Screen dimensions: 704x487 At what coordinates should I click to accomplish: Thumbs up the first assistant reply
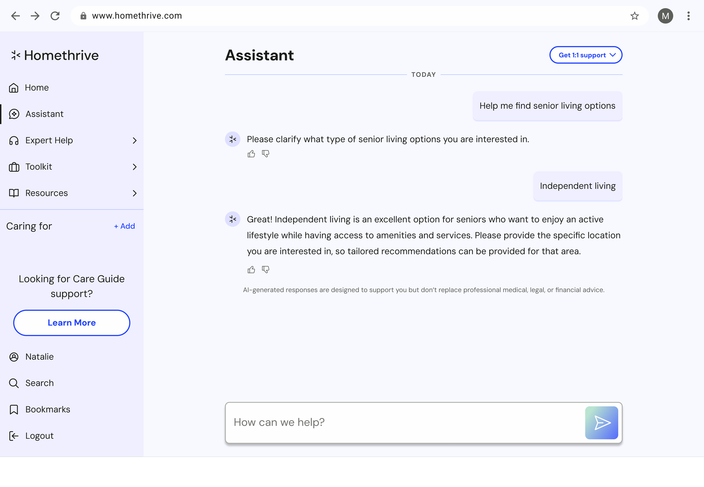point(251,154)
